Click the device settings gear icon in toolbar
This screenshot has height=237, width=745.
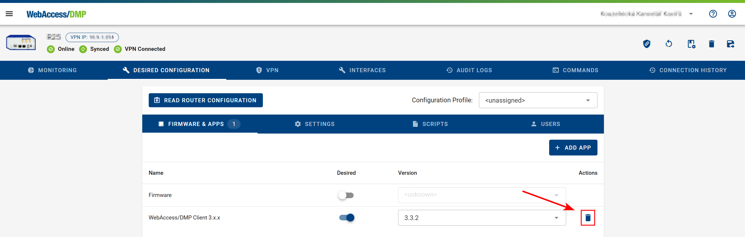[x=691, y=44]
